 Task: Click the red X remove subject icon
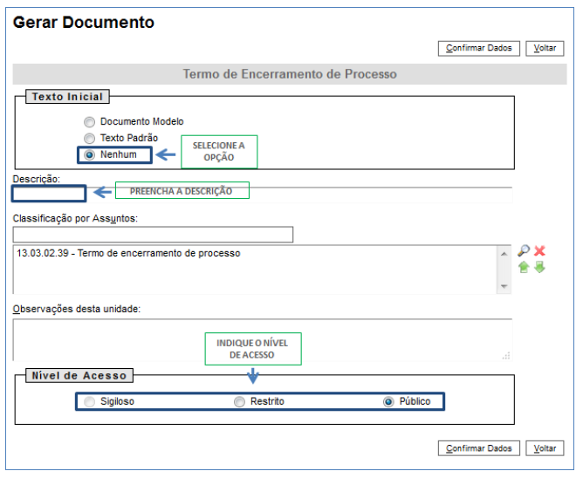tap(540, 251)
